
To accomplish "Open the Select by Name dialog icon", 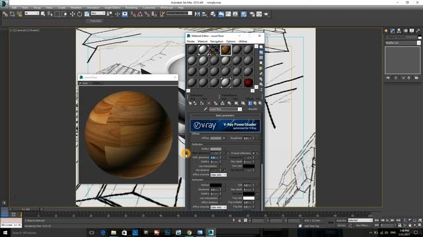I will click(50, 14).
